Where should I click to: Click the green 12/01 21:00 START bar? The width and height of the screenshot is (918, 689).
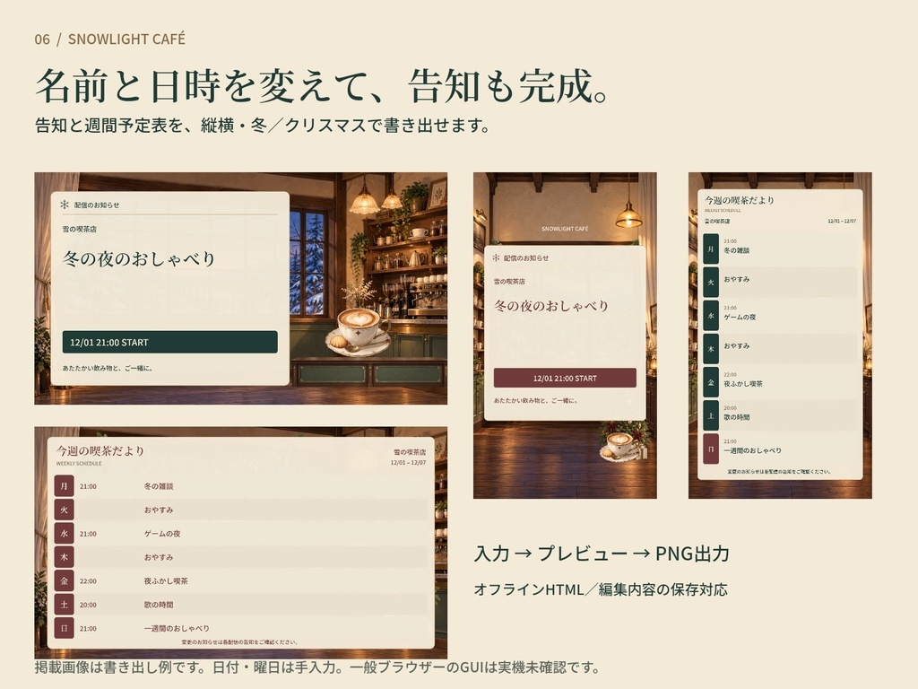point(169,342)
